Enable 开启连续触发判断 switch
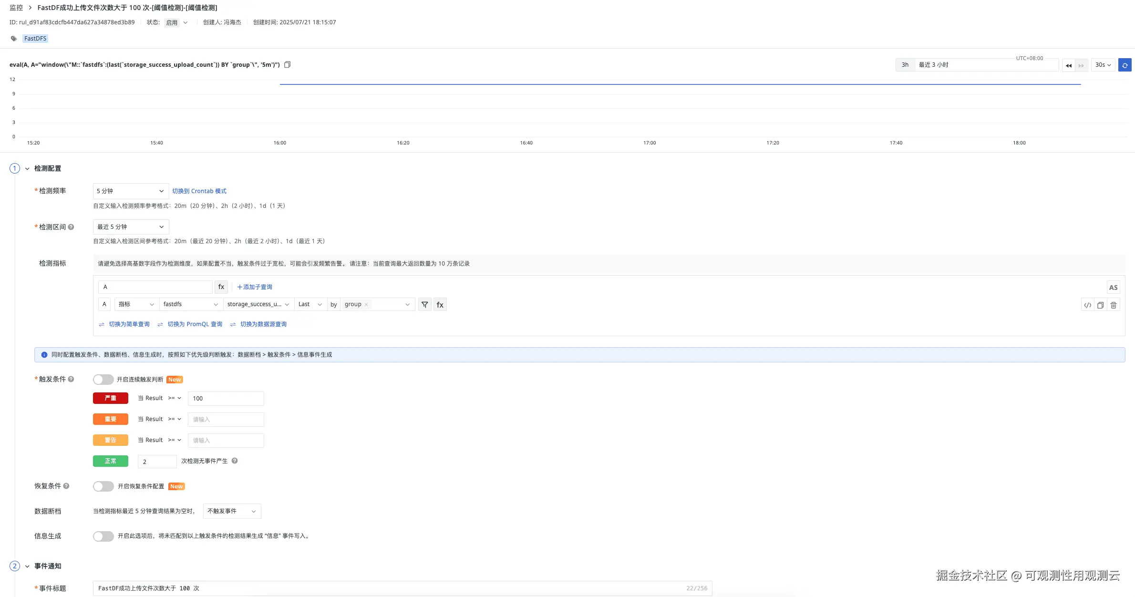This screenshot has width=1135, height=597. click(x=103, y=380)
